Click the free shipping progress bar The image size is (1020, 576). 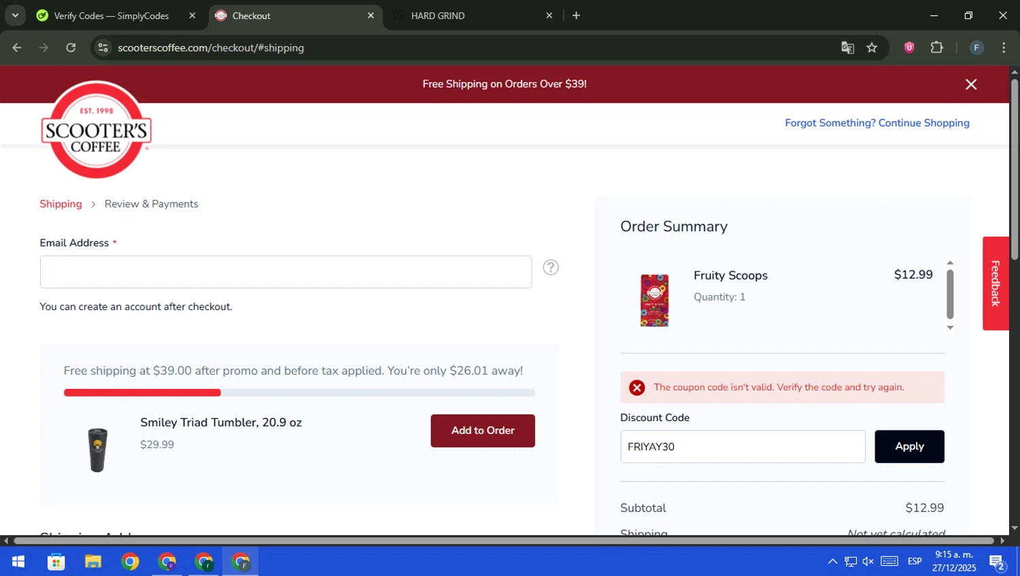coord(299,392)
